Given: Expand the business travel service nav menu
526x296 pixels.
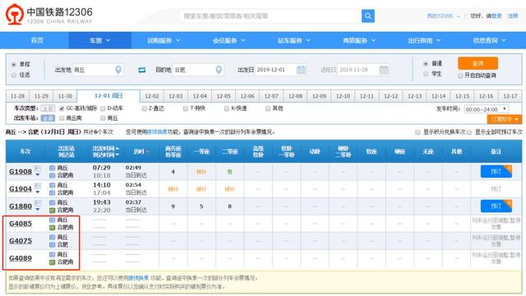Looking at the screenshot, I should (359, 40).
